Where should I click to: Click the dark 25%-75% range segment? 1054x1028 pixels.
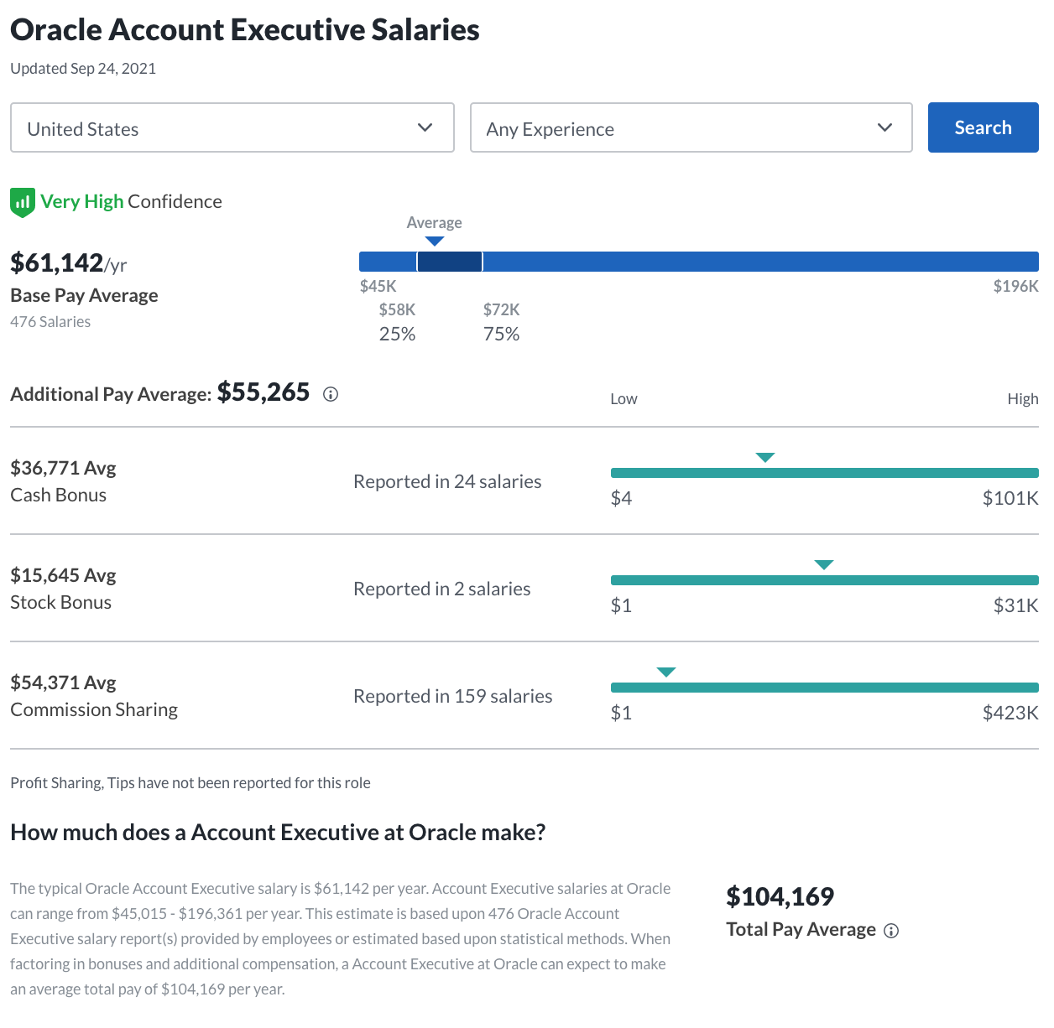(x=450, y=262)
